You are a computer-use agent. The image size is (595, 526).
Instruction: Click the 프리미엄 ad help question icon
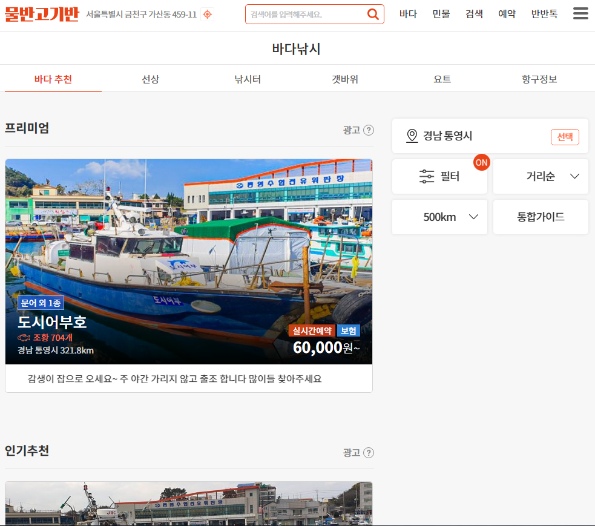(x=369, y=130)
